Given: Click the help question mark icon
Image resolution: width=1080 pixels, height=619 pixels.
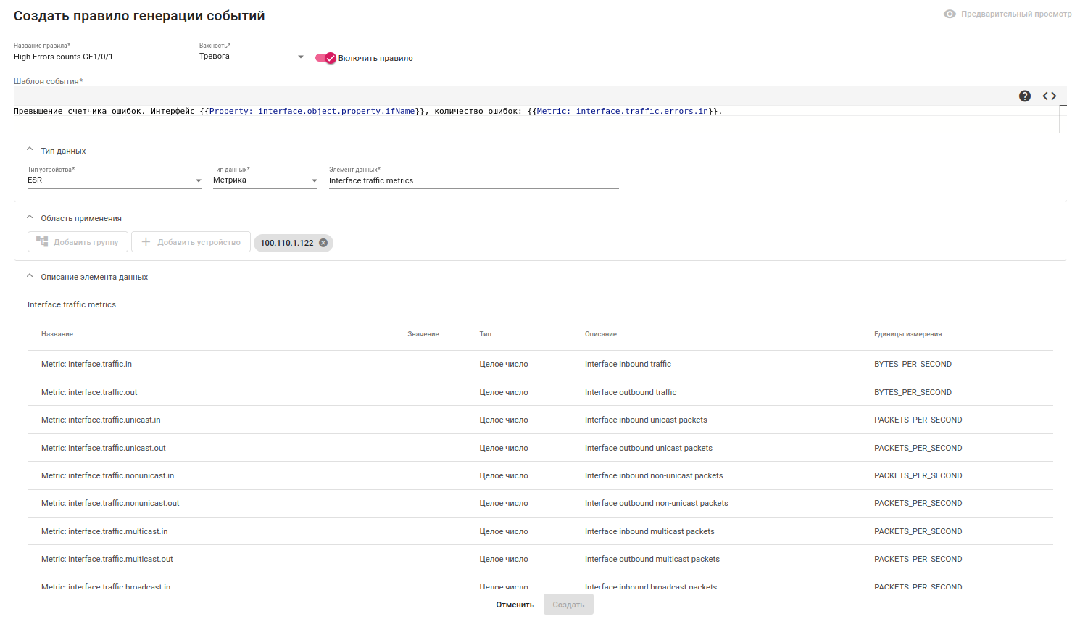Looking at the screenshot, I should click(x=1025, y=96).
